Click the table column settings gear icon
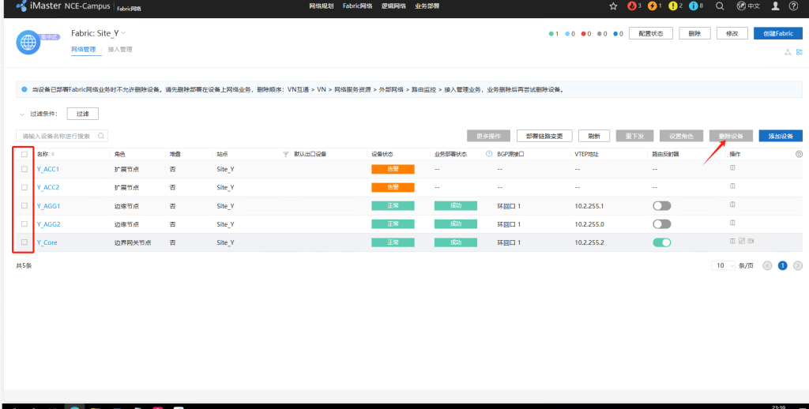Image resolution: width=809 pixels, height=409 pixels. (799, 154)
